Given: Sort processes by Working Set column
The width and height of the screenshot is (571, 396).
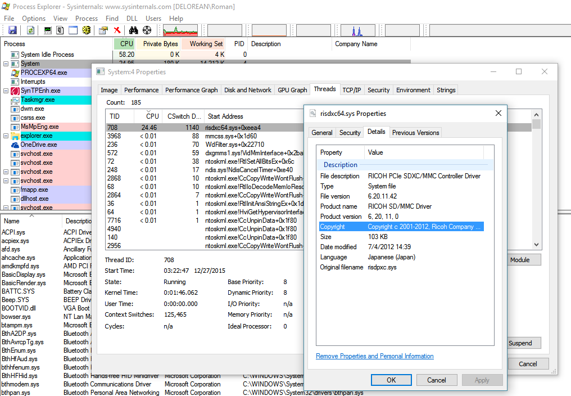Looking at the screenshot, I should click(x=203, y=44).
